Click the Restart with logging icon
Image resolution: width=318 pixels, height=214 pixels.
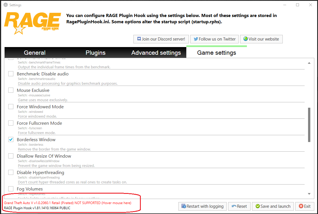[x=183, y=206]
